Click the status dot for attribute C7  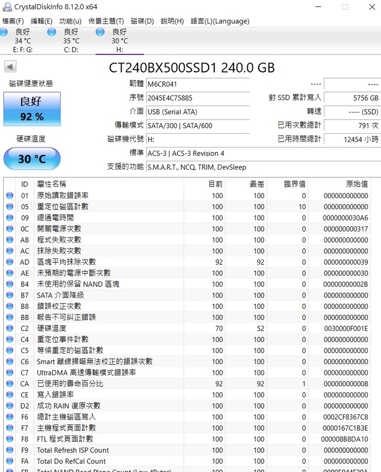[x=10, y=373]
